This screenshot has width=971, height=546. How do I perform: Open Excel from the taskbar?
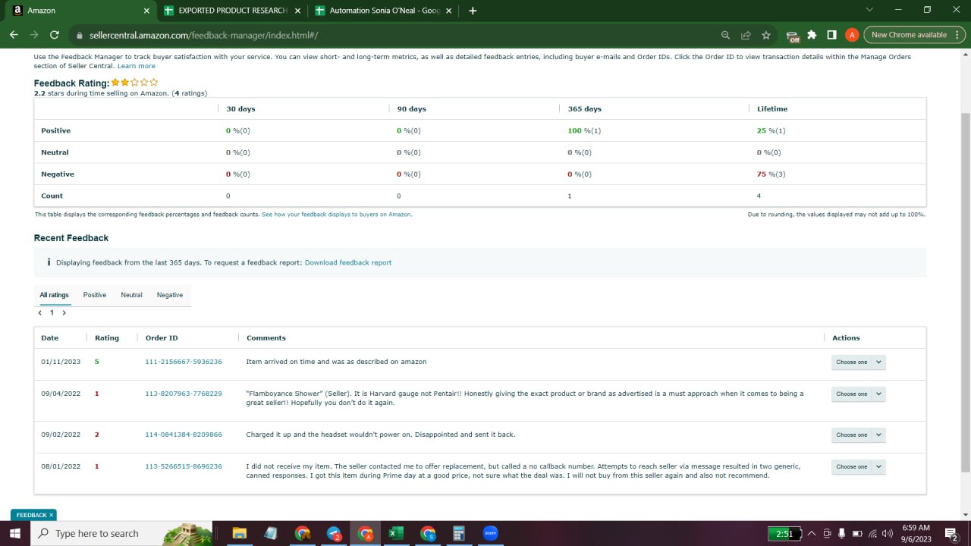point(394,533)
